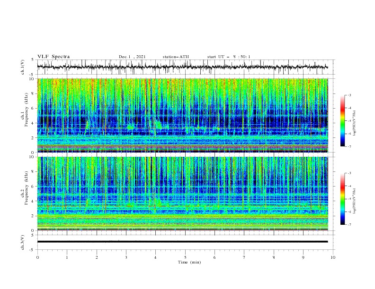Click the ch.1 PSD color bar
The image size is (375, 289).
point(342,121)
